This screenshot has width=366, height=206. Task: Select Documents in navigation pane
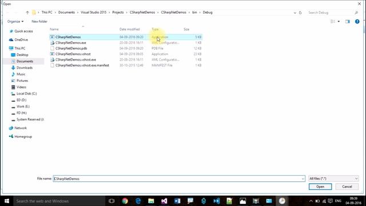click(x=25, y=61)
